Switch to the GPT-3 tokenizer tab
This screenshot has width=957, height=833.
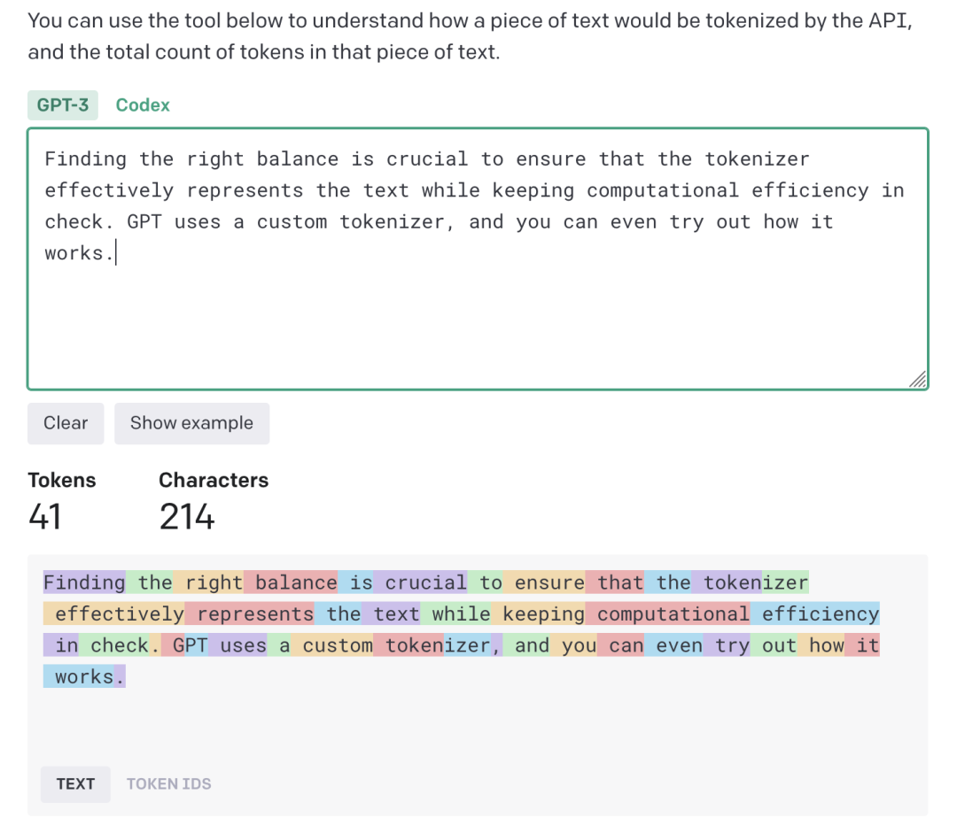point(63,105)
